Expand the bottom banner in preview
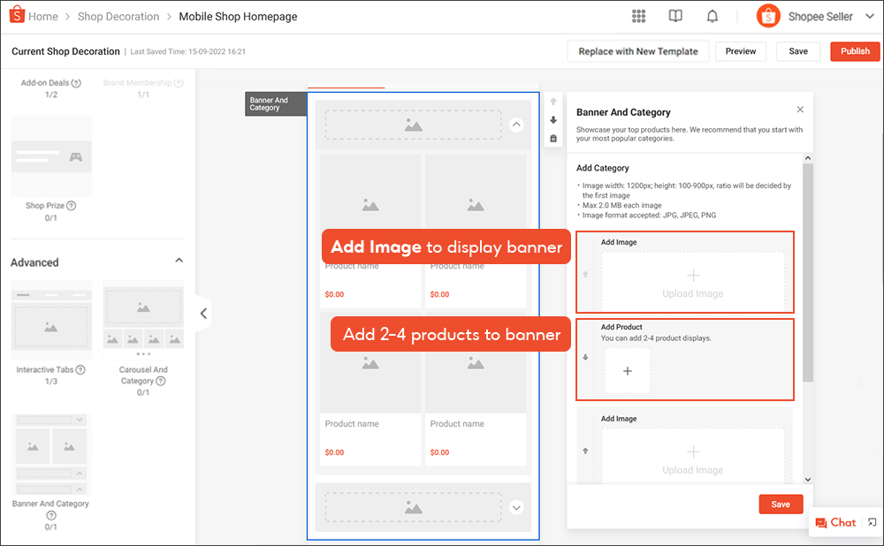 517,507
